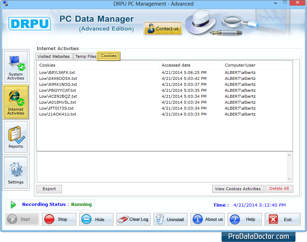The width and height of the screenshot is (307, 242).
Task: Select cookie row Low\A018HVSL.txt
Action: [165, 102]
